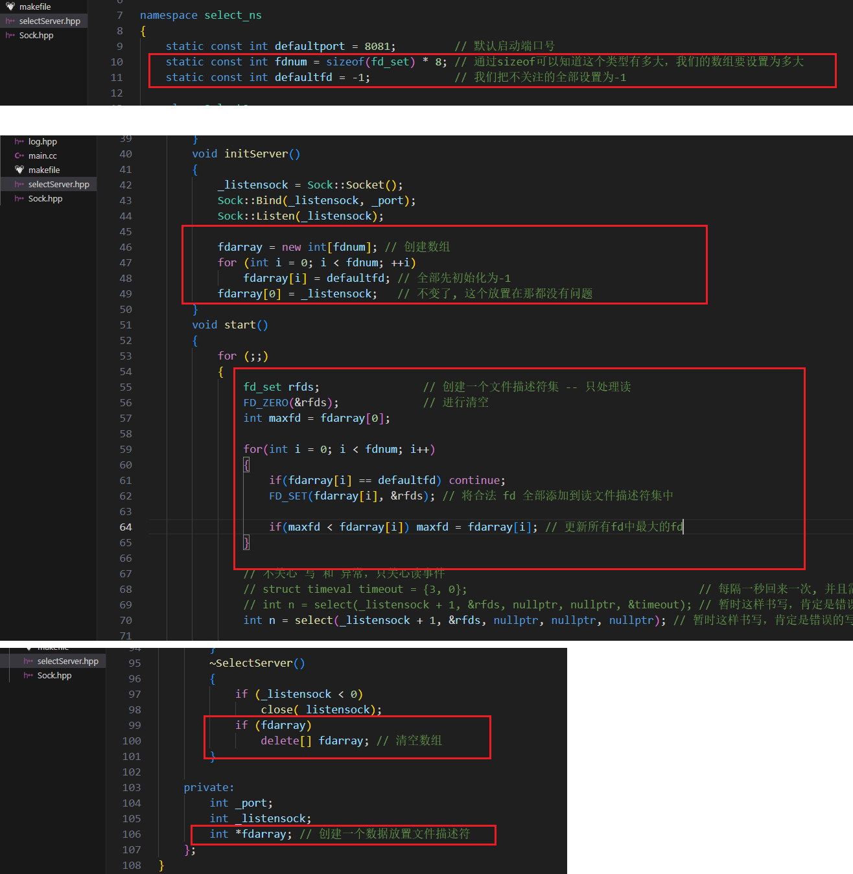
Task: Click the header file icon beside log.hpp
Action: [x=19, y=141]
